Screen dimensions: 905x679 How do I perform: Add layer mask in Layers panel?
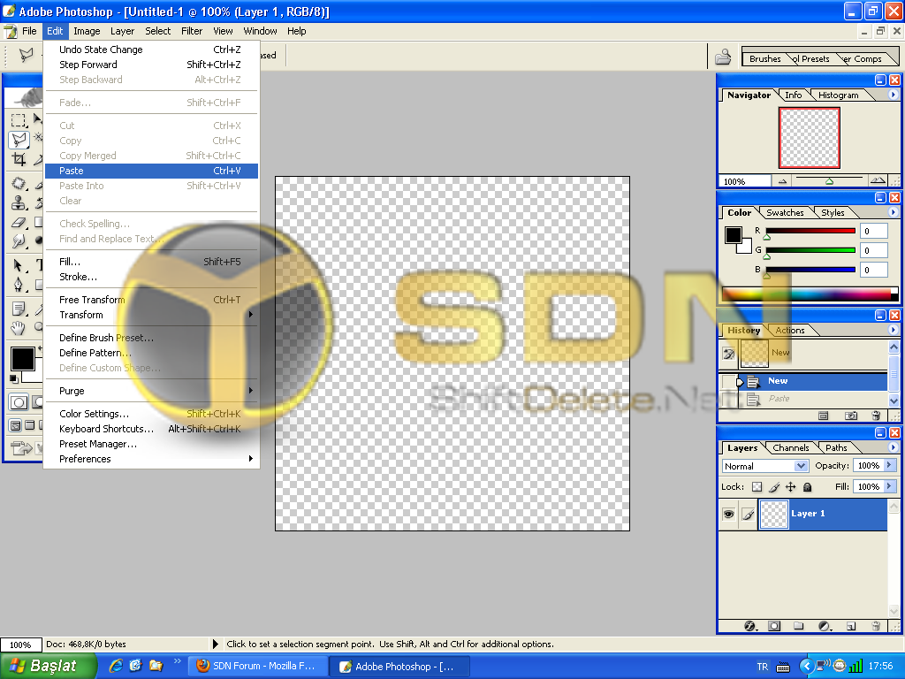[x=774, y=626]
